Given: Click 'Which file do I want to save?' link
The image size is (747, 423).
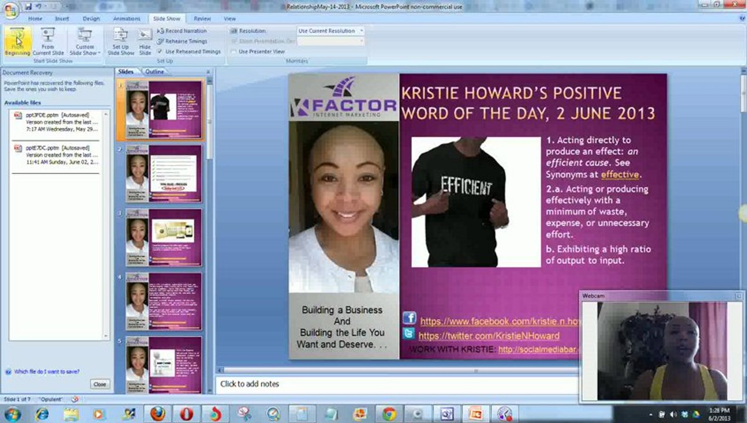Looking at the screenshot, I should click(x=46, y=371).
